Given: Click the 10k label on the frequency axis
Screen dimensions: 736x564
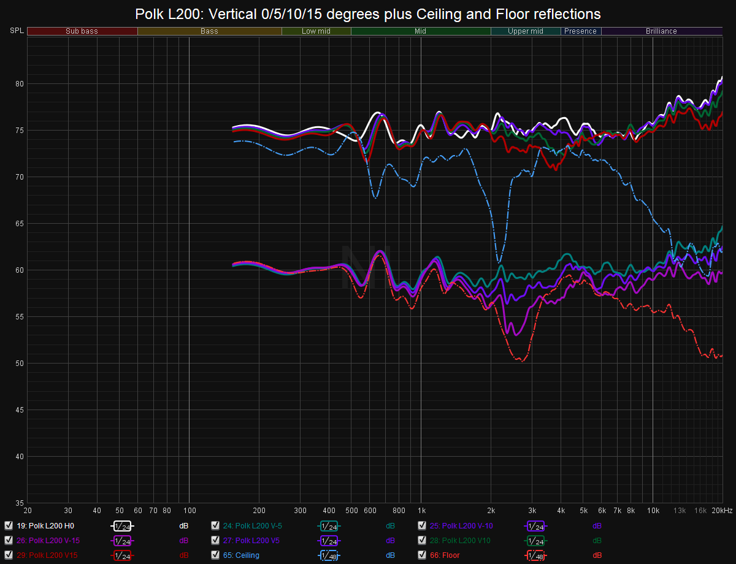Looking at the screenshot, I should tap(654, 510).
